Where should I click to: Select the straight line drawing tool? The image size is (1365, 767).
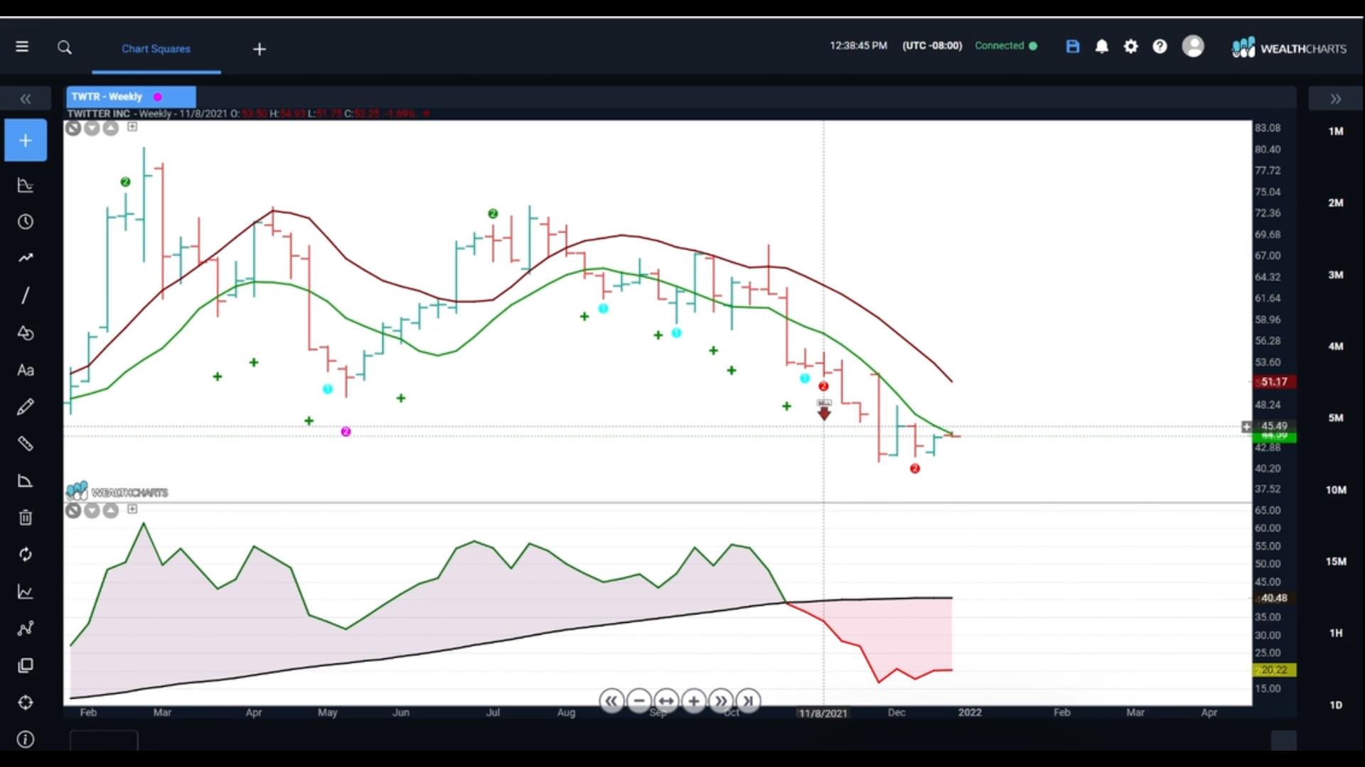point(26,295)
